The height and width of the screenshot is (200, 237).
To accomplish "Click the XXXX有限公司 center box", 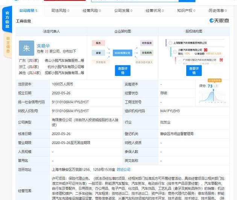I will 122,53.
